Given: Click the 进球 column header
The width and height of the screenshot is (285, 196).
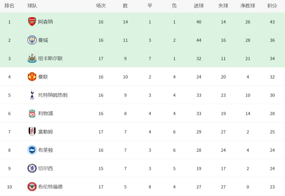Looking at the screenshot, I should coord(199,6).
